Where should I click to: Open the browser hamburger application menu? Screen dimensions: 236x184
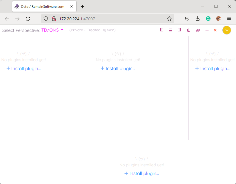click(x=229, y=19)
